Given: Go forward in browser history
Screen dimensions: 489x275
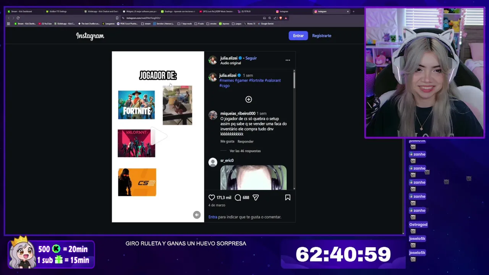Looking at the screenshot, I should [x=13, y=18].
